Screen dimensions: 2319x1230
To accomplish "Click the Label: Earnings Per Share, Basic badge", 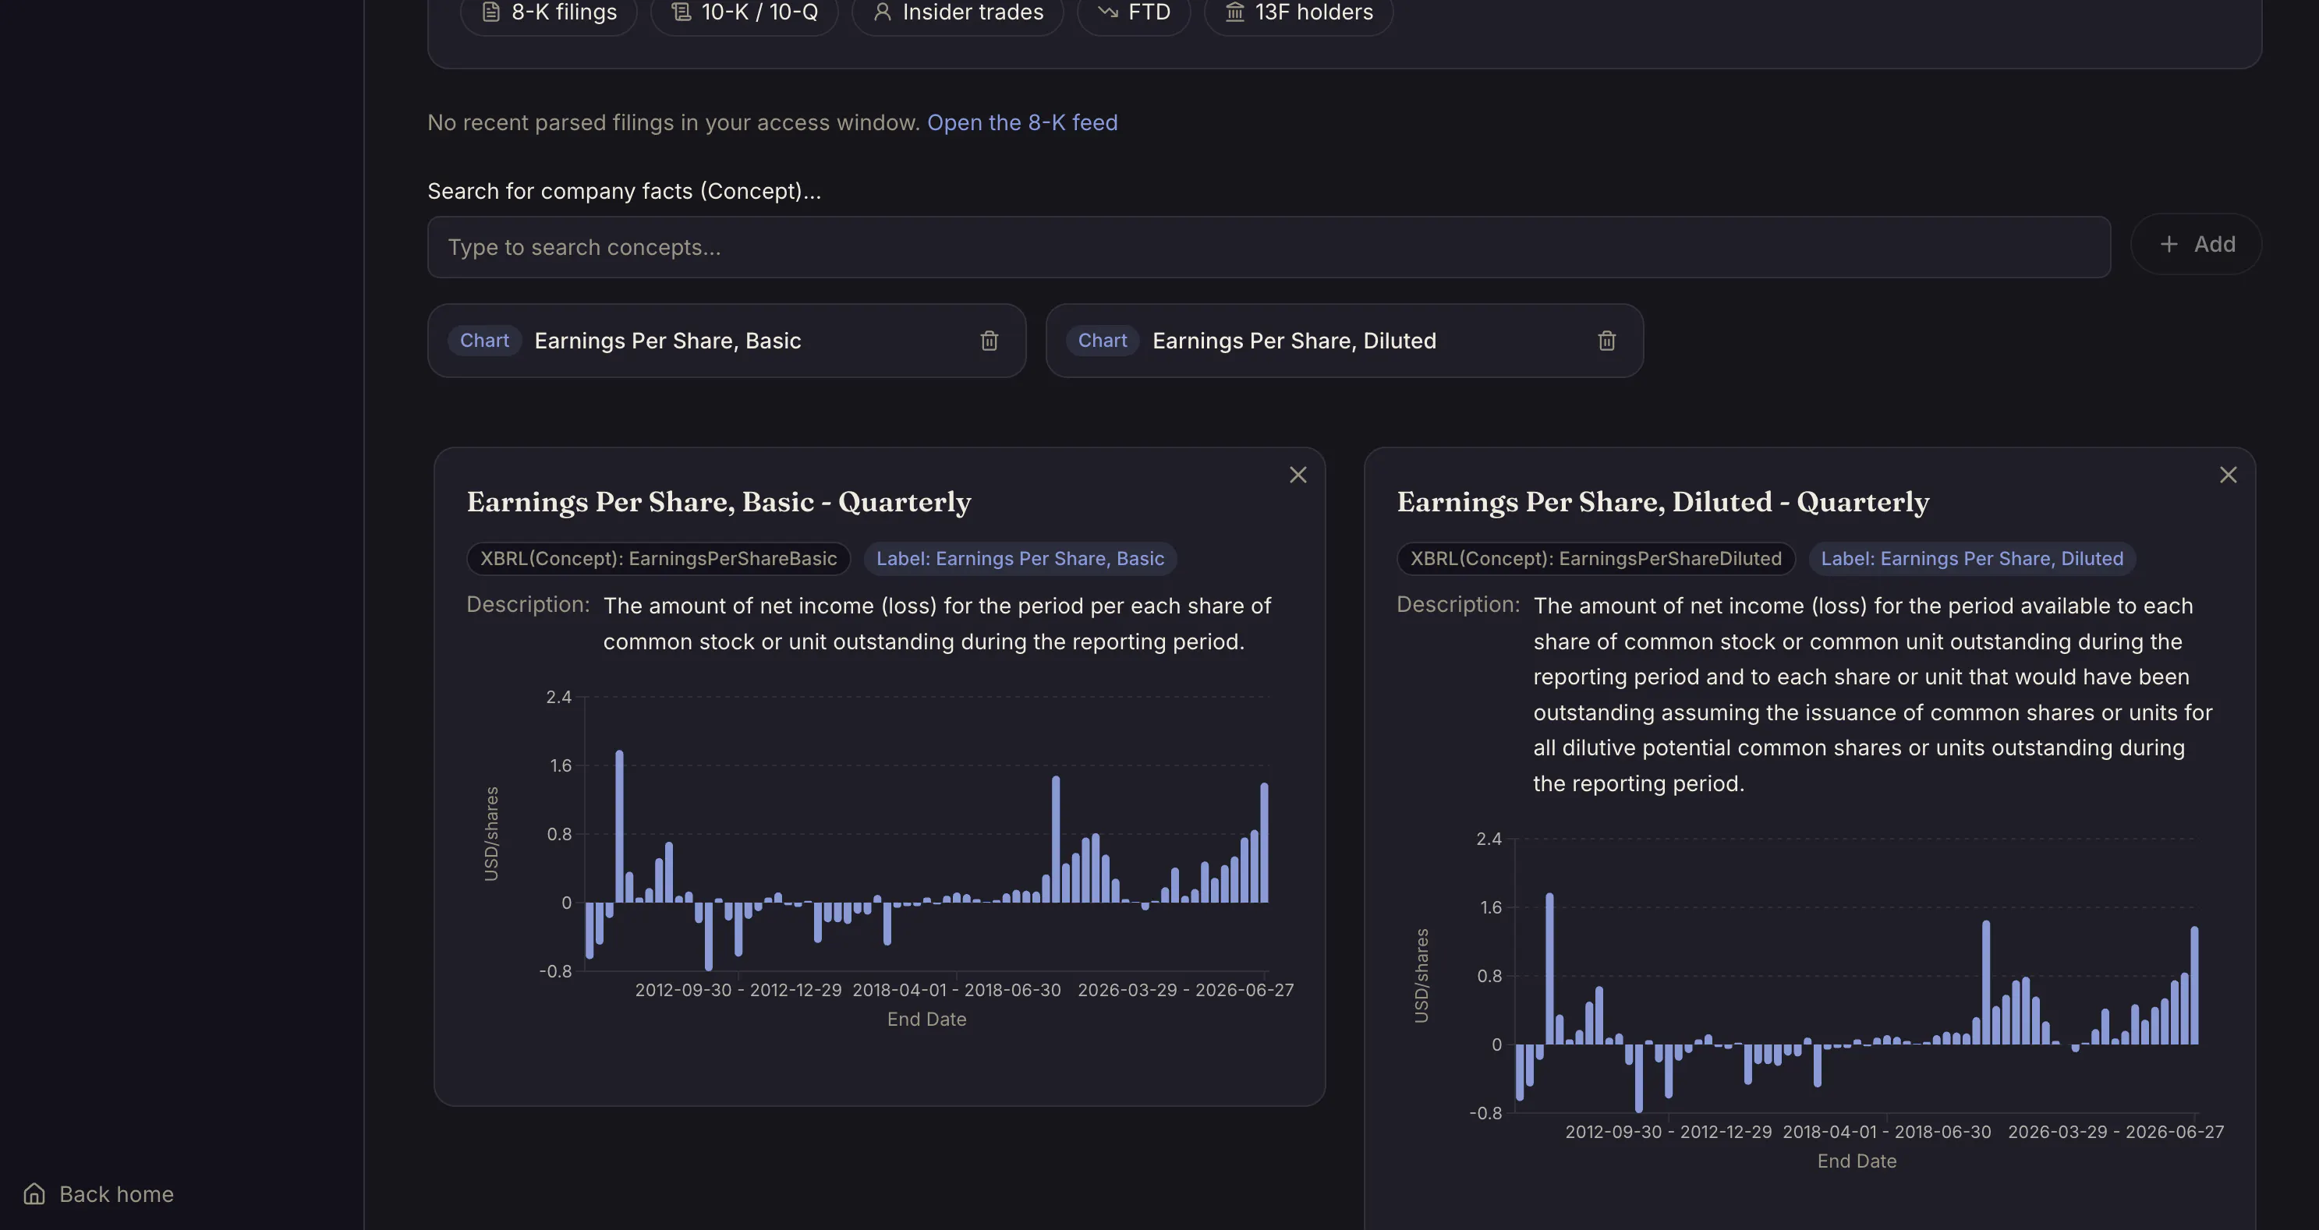I will pos(1020,559).
